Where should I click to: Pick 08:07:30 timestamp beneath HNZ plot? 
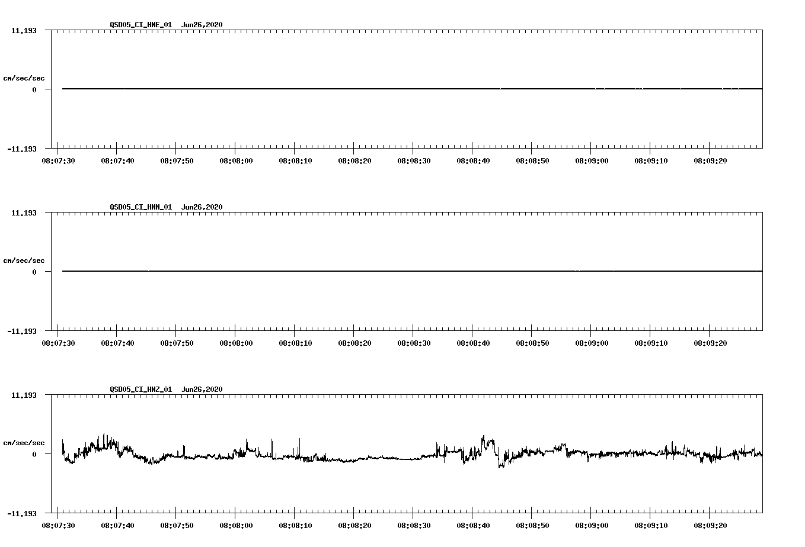click(x=58, y=525)
